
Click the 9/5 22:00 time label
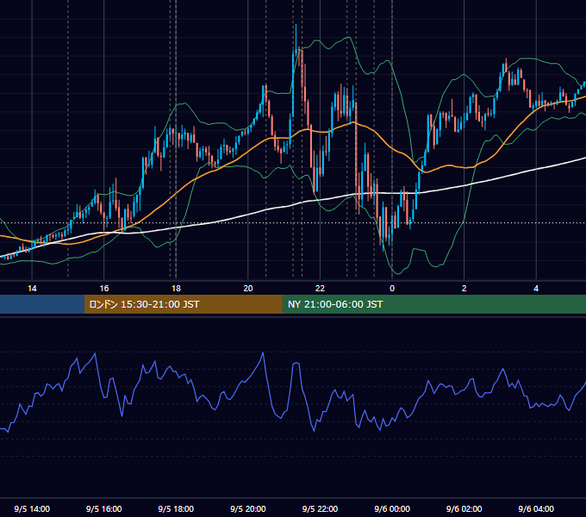point(320,508)
